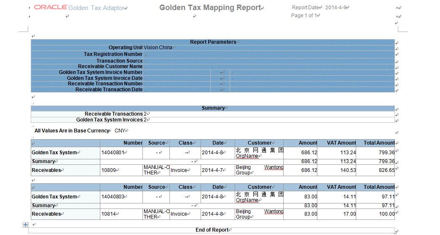Click the 'Operating Unit' label
The width and height of the screenshot is (440, 235).
pyautogui.click(x=126, y=48)
